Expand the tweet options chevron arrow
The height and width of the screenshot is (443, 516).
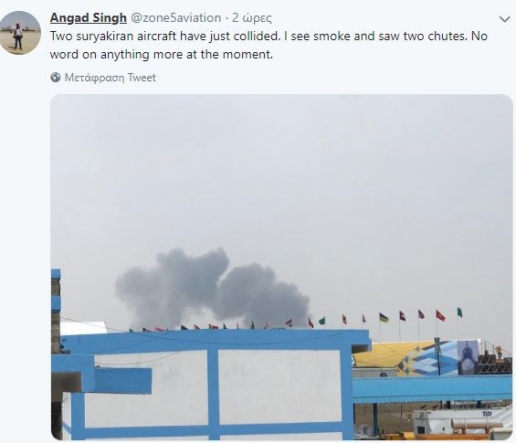(504, 19)
